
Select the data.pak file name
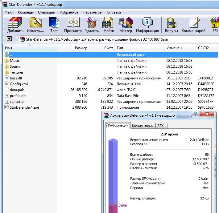[x=17, y=90]
